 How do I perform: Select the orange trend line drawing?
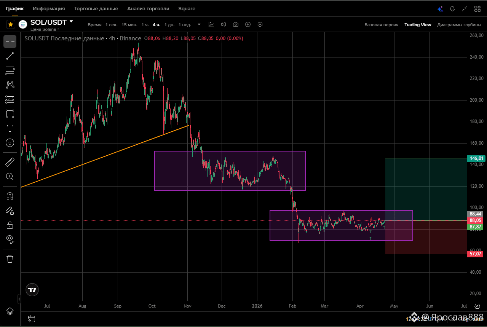coord(105,156)
